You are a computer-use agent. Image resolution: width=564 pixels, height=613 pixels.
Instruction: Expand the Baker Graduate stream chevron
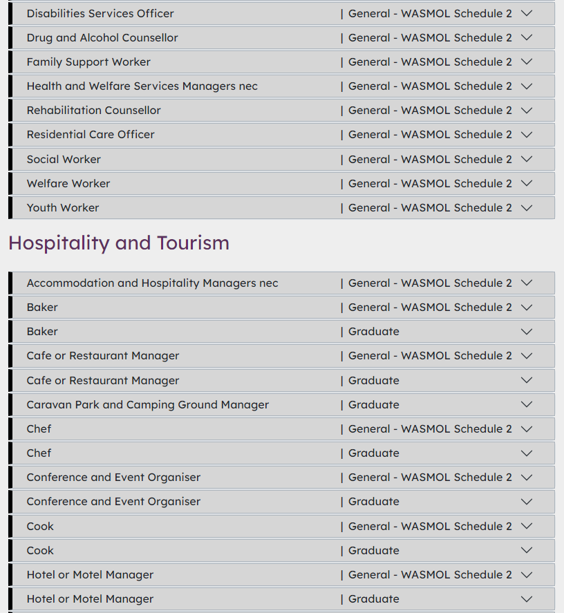[527, 332]
